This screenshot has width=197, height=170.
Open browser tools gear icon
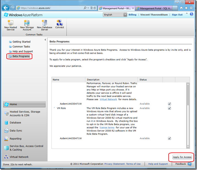point(191,8)
